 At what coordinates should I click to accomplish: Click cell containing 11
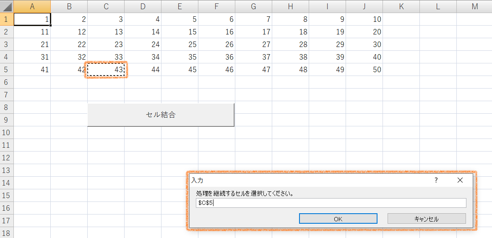pyautogui.click(x=32, y=32)
